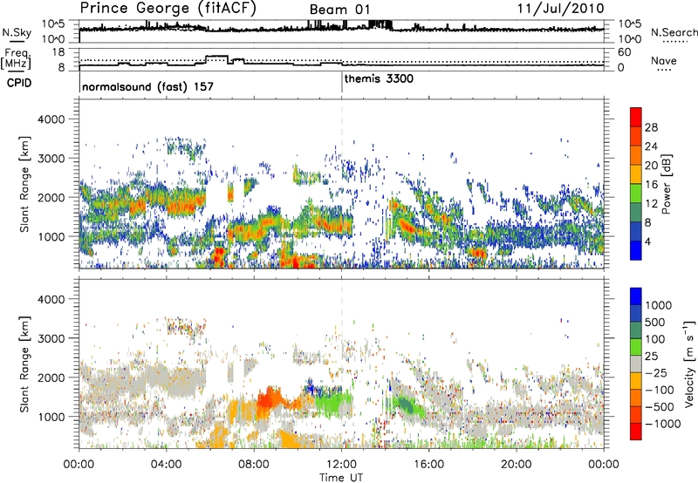Viewport: 698px width, 483px height.
Task: Click the gray segment of velocity colorbar
Action: [636, 364]
